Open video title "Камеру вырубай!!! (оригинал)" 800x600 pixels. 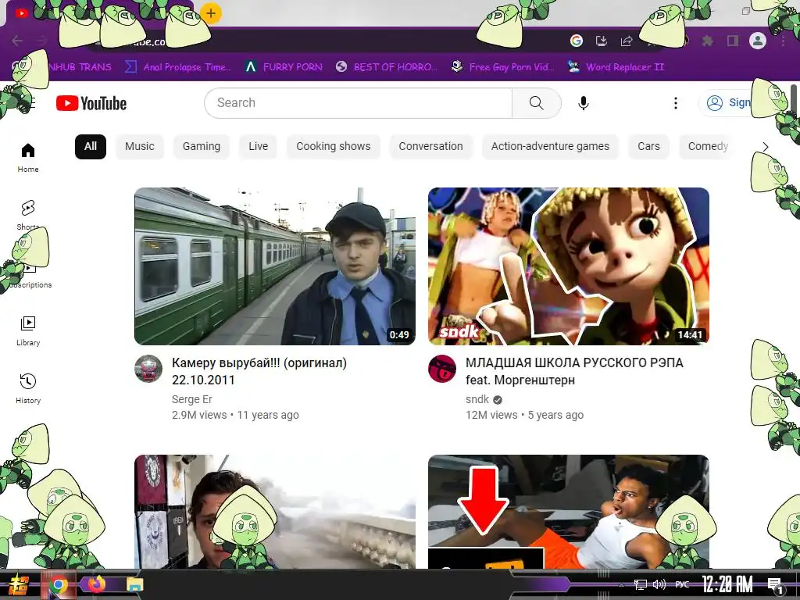(x=259, y=371)
